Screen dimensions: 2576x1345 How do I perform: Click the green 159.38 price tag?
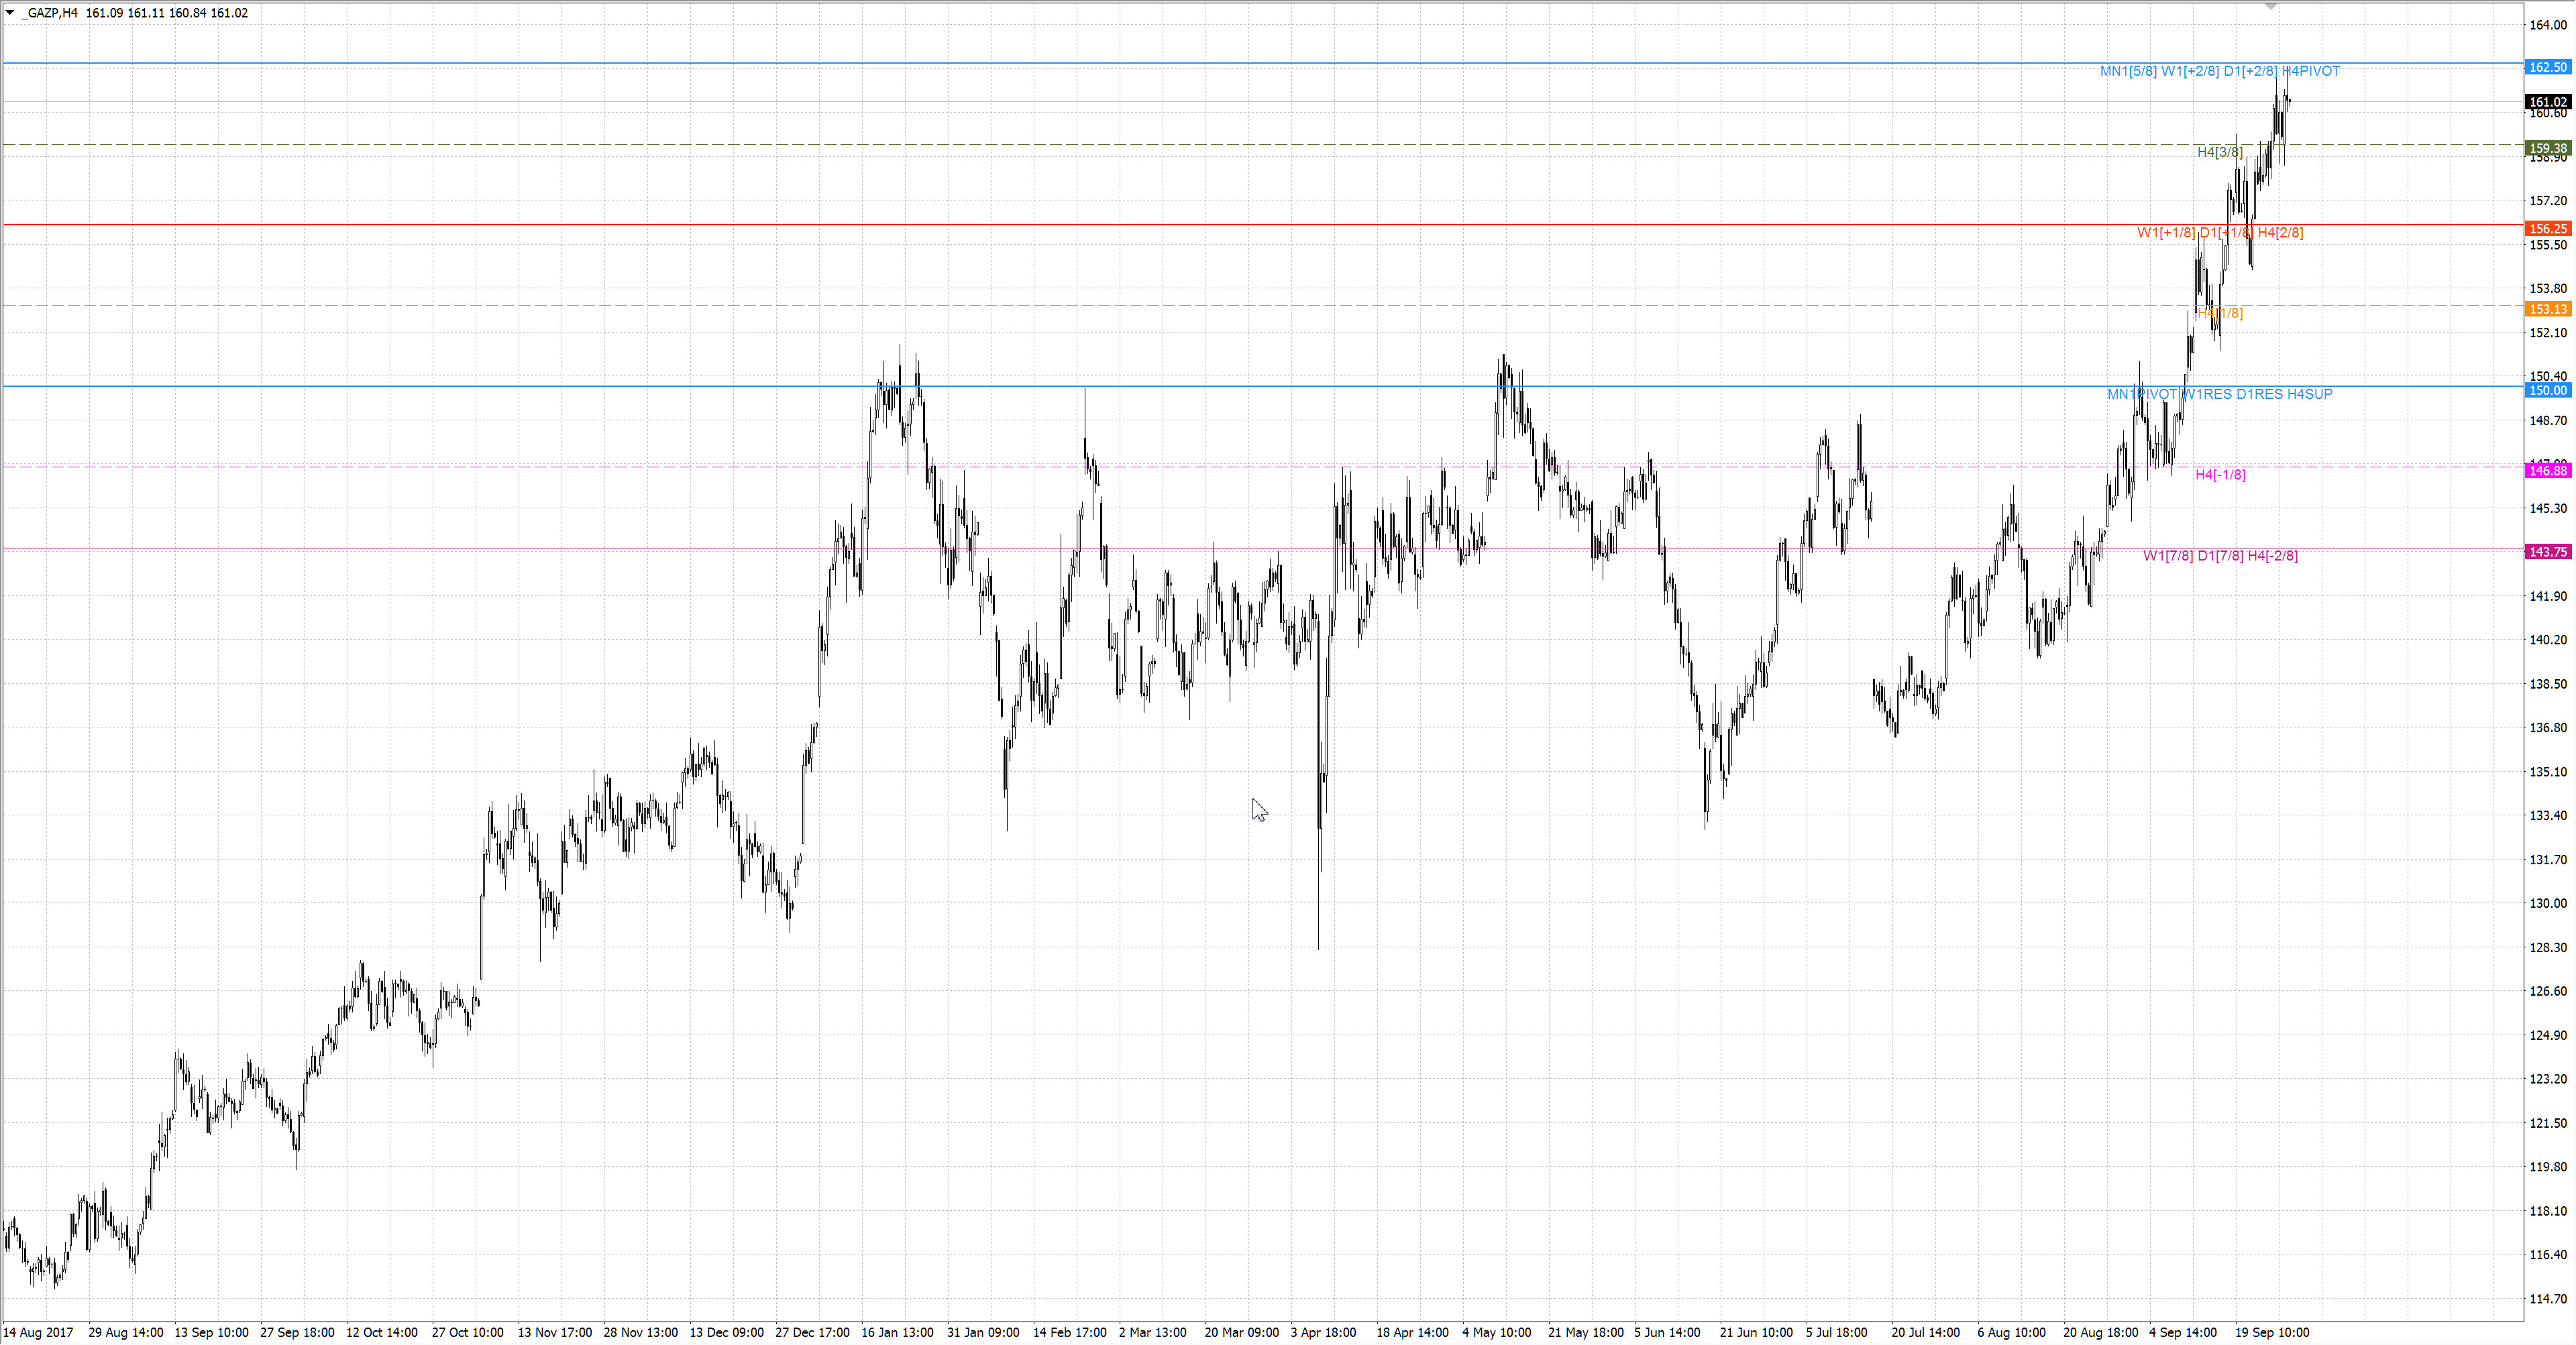(x=2547, y=148)
